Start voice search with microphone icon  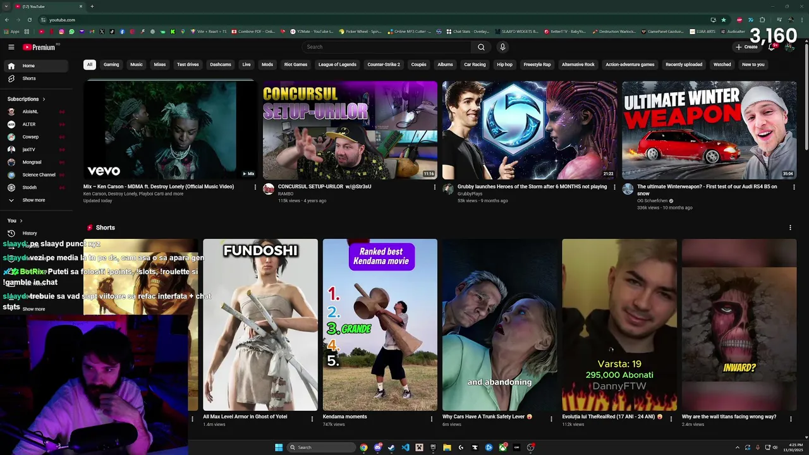point(502,47)
